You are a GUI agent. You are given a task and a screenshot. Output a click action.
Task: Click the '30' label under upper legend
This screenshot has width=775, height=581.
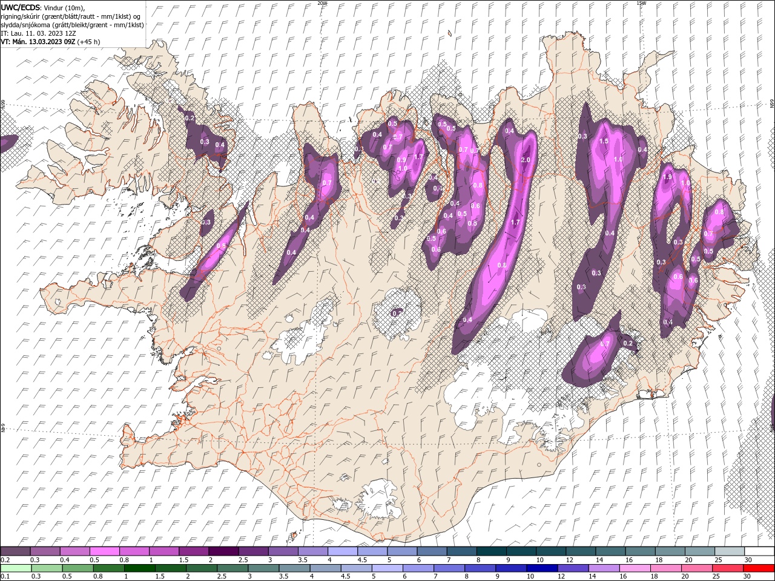(747, 560)
